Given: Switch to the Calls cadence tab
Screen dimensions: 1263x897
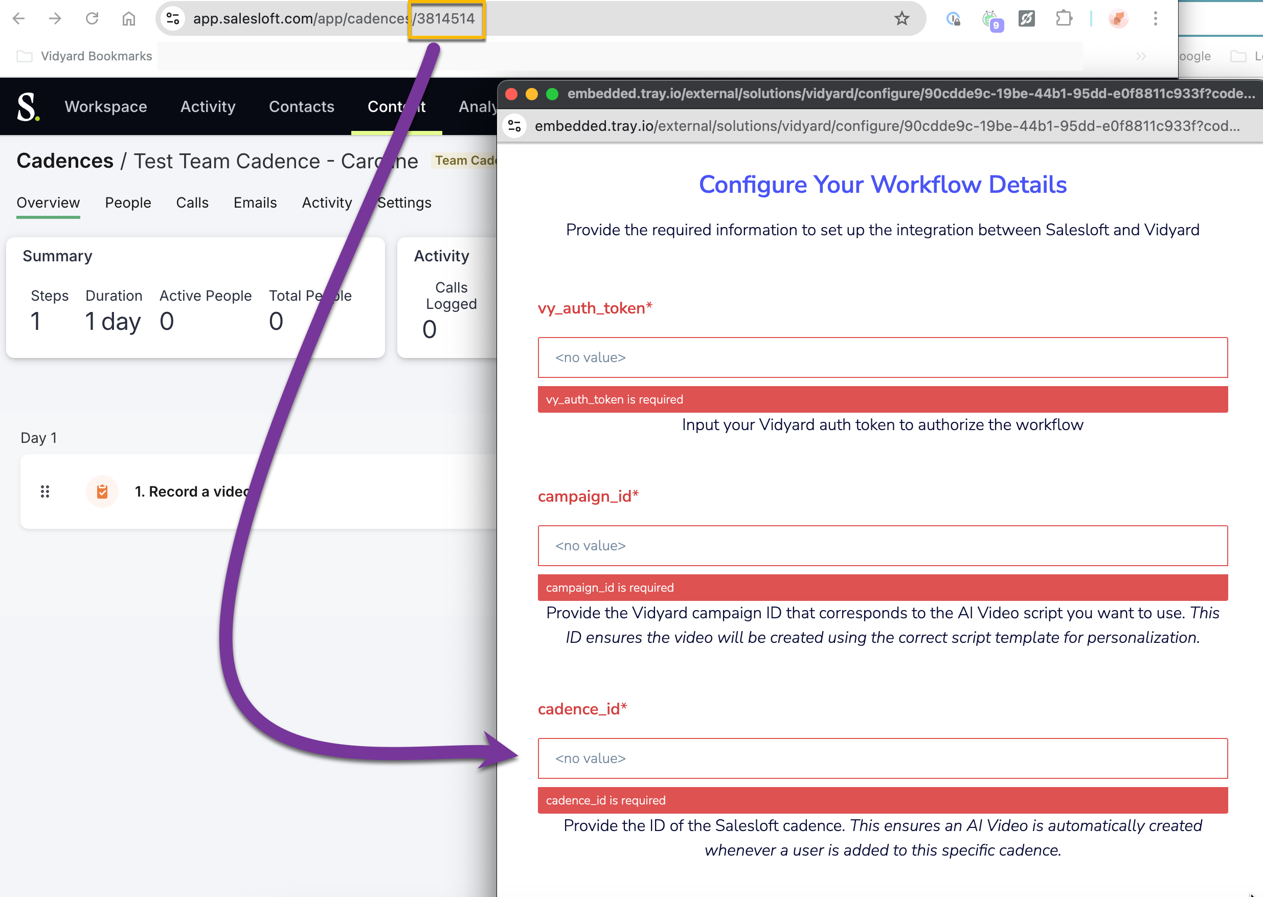Looking at the screenshot, I should click(192, 203).
